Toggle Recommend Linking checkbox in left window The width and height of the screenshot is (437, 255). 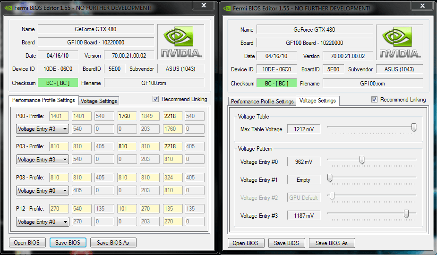(x=155, y=99)
